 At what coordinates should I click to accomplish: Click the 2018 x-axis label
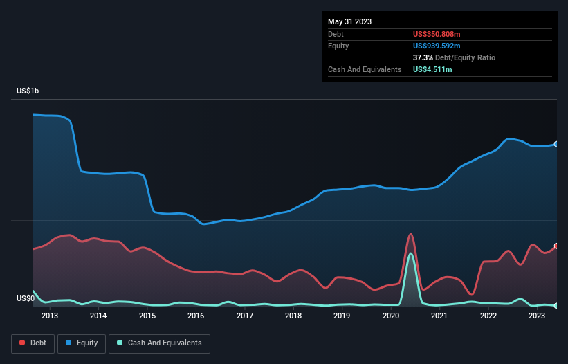point(293,316)
